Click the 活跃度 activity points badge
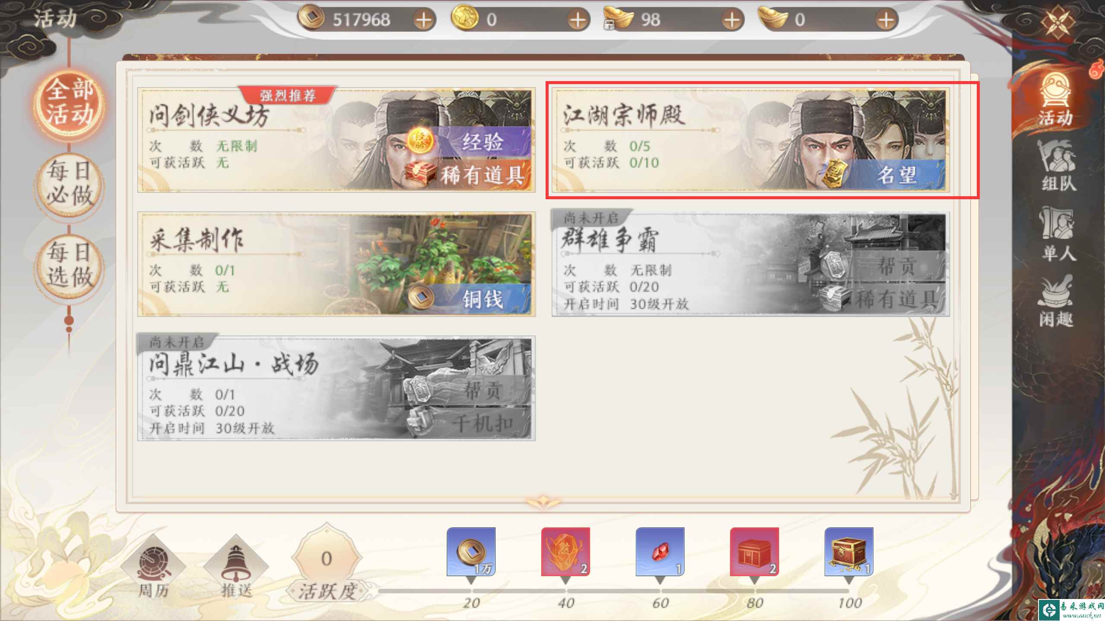The image size is (1105, 621). pos(327,564)
